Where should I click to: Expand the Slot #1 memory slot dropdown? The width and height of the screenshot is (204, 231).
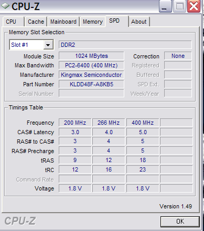[48, 45]
